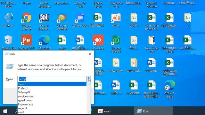
Task: Open the study Excel workbook
Action: point(62,42)
